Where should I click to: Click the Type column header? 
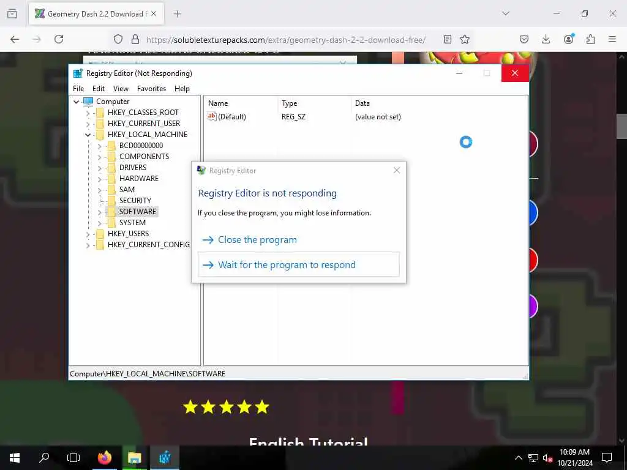pos(314,103)
